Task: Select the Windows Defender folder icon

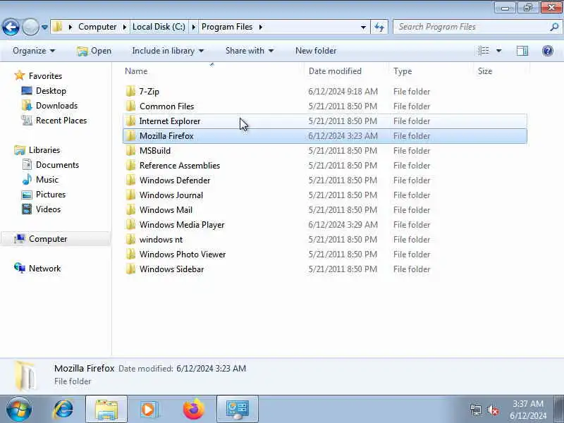Action: click(x=131, y=180)
